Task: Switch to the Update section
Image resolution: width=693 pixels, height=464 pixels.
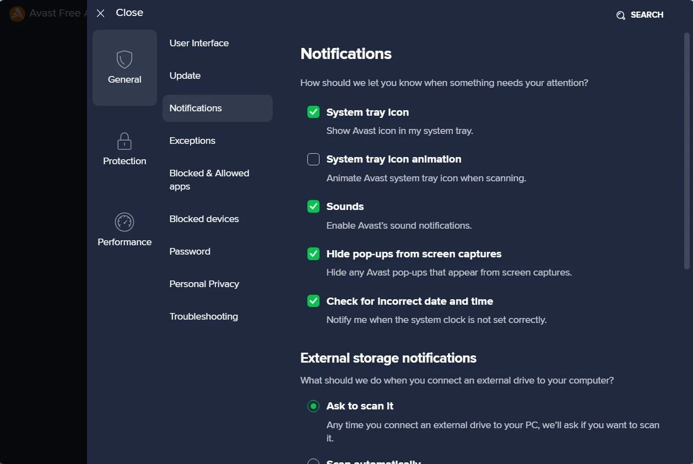Action: click(x=185, y=75)
